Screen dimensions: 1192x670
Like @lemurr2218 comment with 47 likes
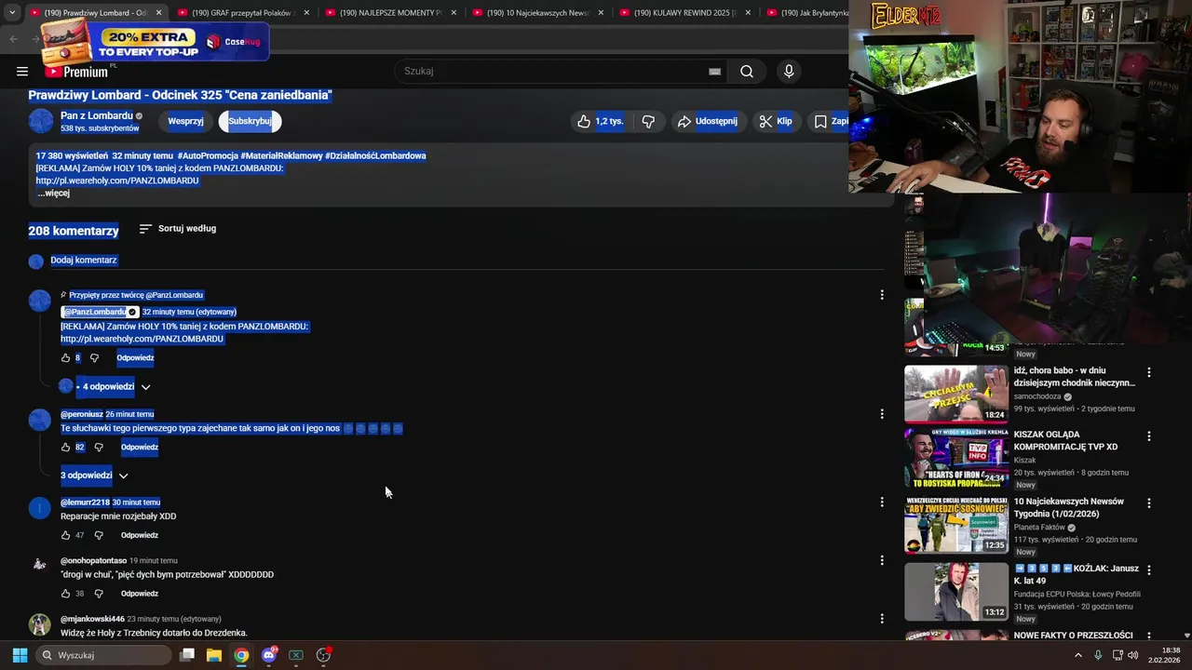coord(65,535)
